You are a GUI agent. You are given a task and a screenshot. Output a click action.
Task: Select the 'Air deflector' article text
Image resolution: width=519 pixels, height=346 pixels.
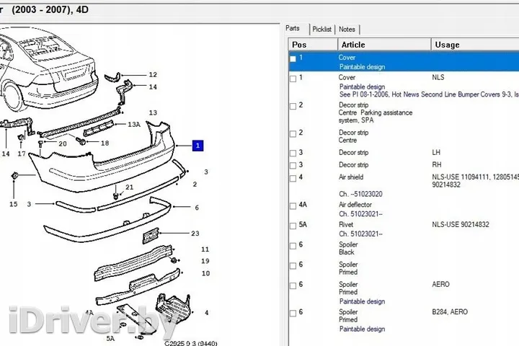(x=355, y=205)
